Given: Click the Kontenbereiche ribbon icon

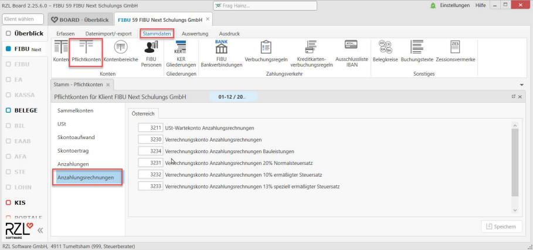Looking at the screenshot, I should [120, 52].
